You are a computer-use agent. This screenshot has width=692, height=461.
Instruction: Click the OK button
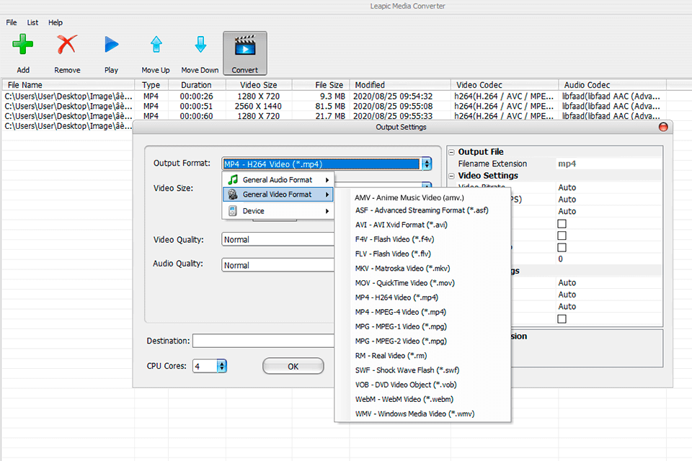(293, 366)
